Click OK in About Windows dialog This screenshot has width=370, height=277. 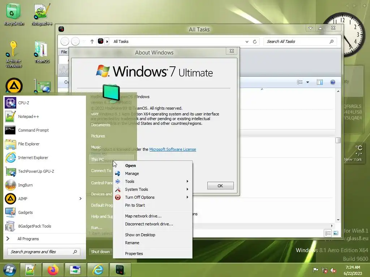coord(220,186)
